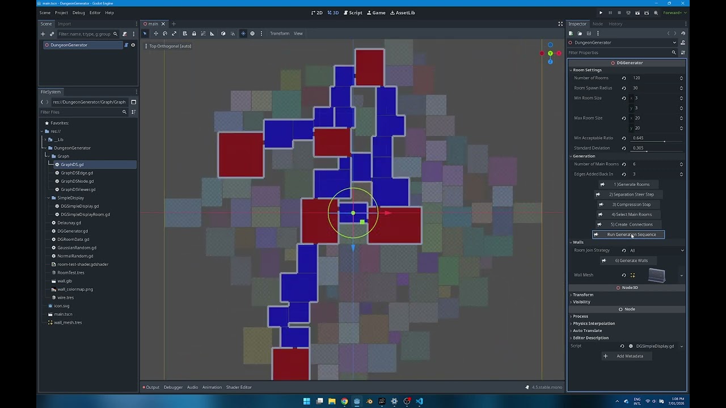Viewport: 726px width, 408px height.
Task: Adjust the Standard Deviation slider
Action: [657, 151]
